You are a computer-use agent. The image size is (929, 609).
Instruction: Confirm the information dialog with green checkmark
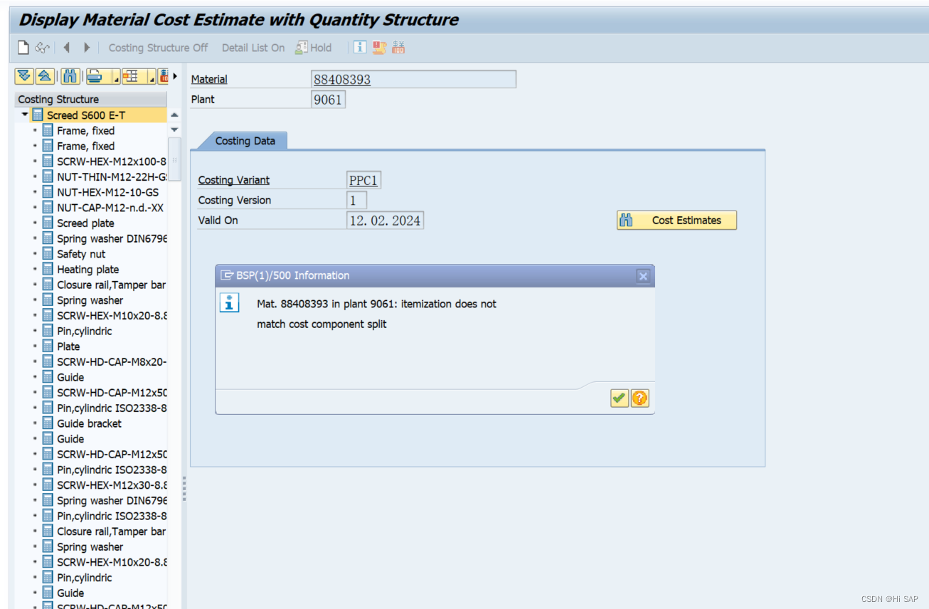619,398
